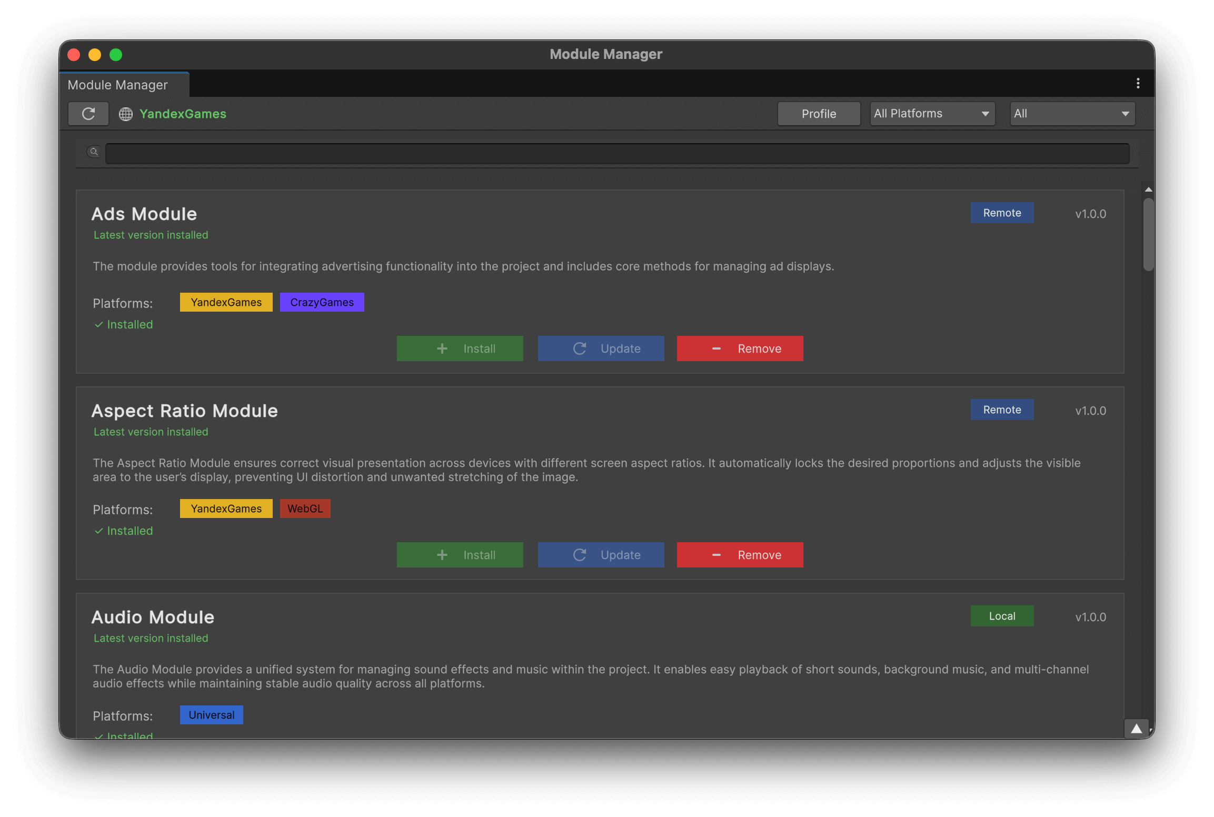The width and height of the screenshot is (1214, 817).
Task: Click the globe icon next to YandexGames
Action: click(126, 114)
